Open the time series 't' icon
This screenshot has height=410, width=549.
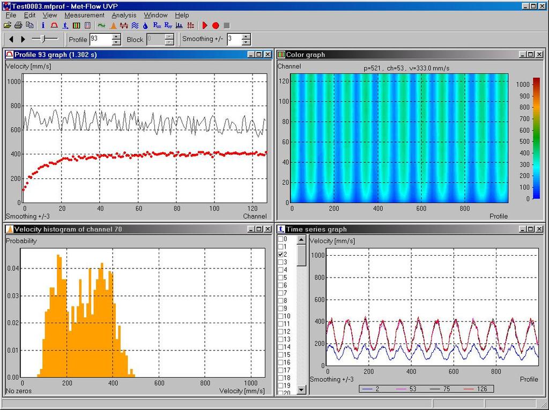click(65, 26)
